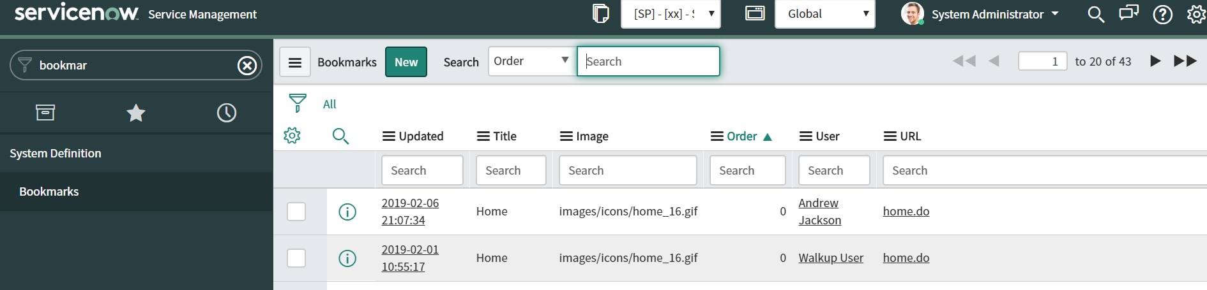Personalize list columns gear icon
This screenshot has height=290, width=1207.
292,135
